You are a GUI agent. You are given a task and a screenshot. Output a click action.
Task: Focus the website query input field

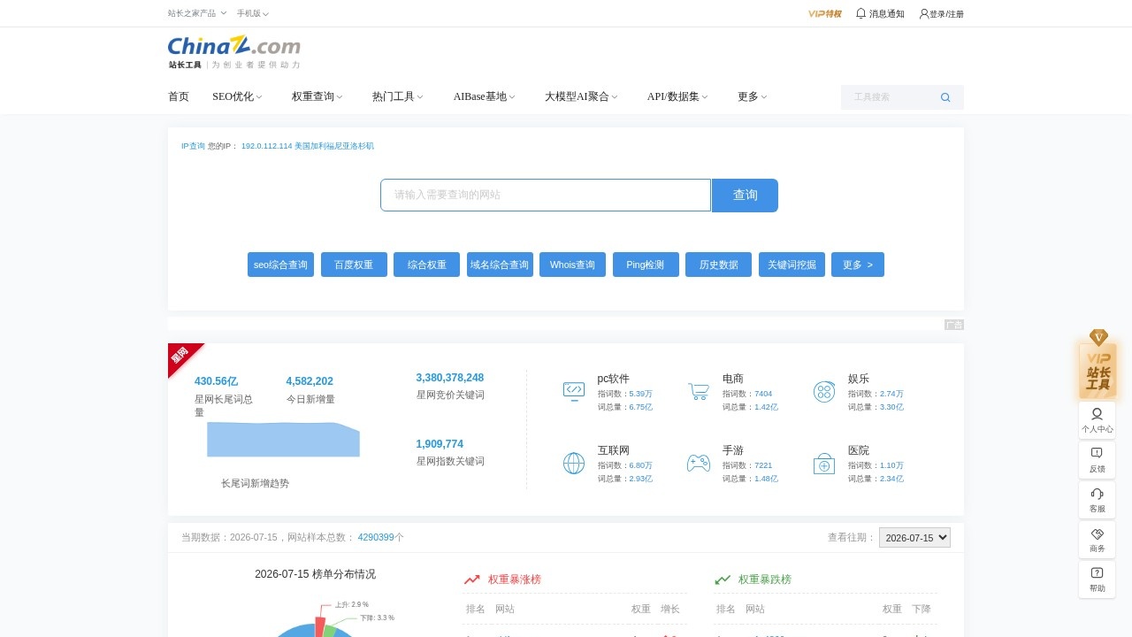[546, 196]
